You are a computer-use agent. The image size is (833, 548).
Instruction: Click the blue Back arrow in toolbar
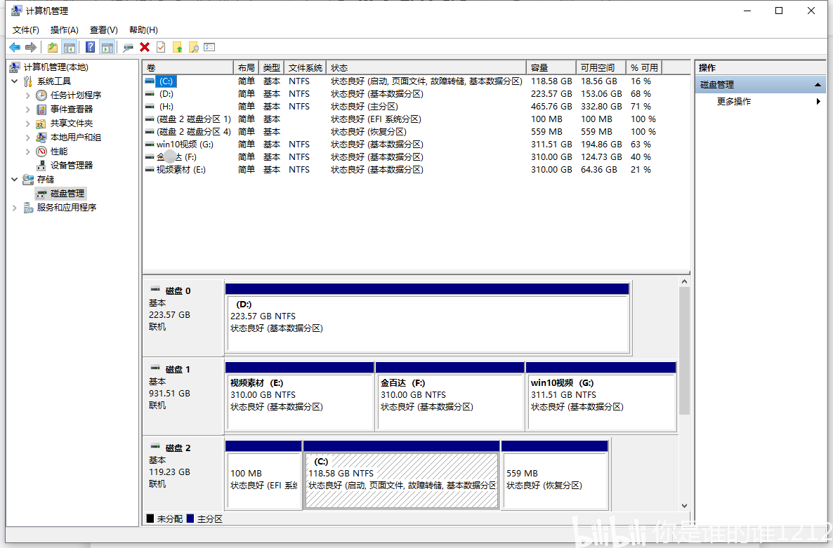coord(15,47)
